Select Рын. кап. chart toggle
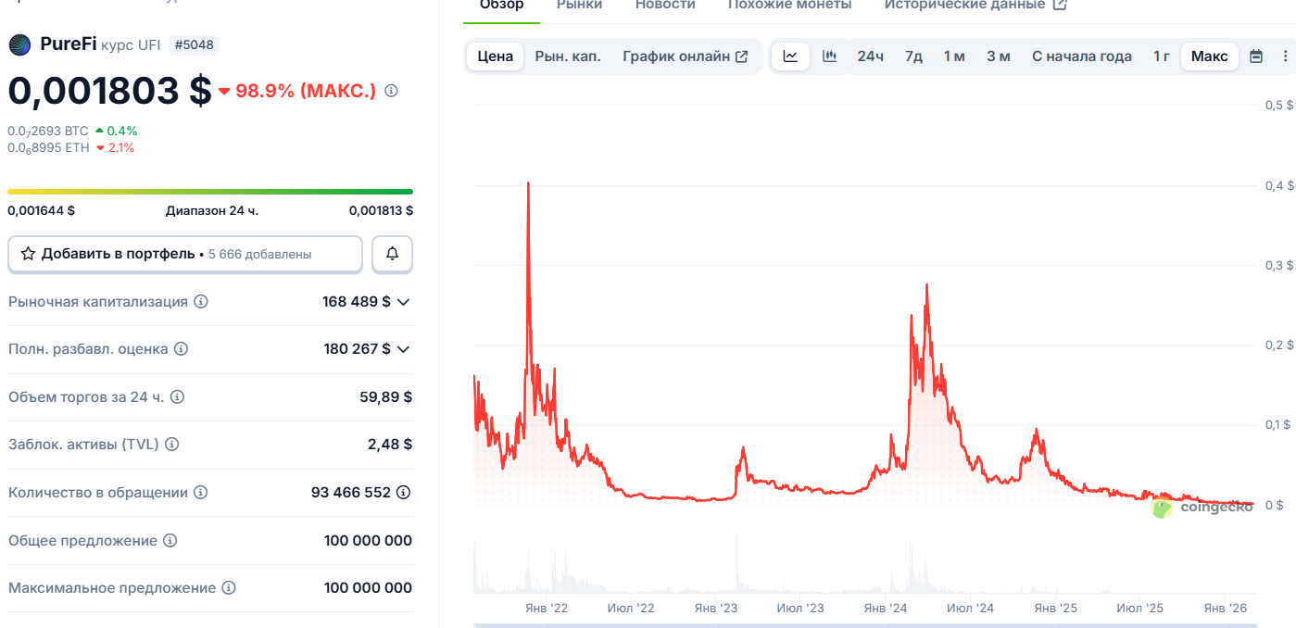Viewport: 1296px width, 628px height. pyautogui.click(x=568, y=57)
